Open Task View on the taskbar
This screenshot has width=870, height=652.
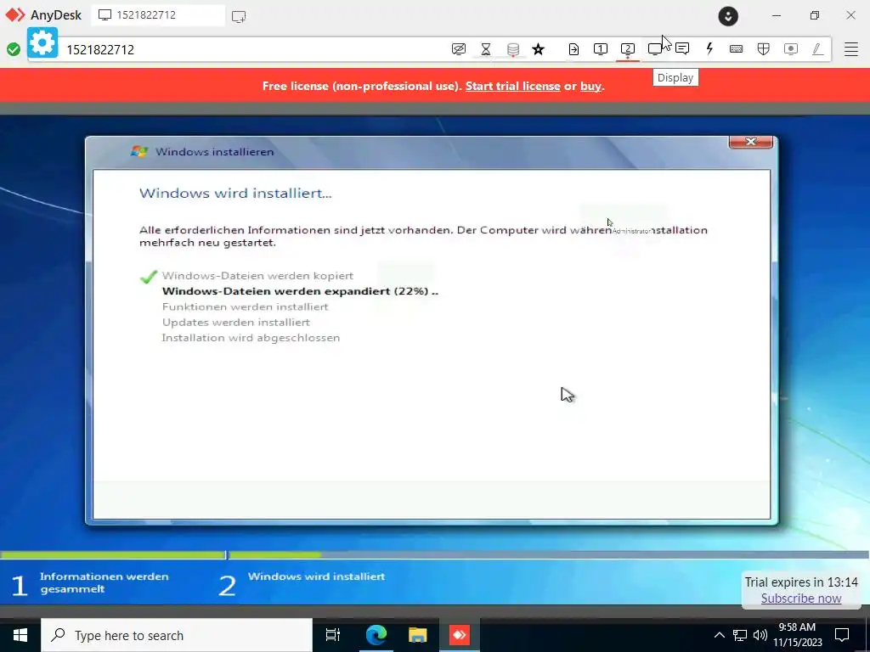click(333, 635)
